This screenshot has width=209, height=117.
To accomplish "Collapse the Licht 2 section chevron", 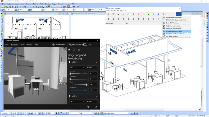I will (97, 62).
